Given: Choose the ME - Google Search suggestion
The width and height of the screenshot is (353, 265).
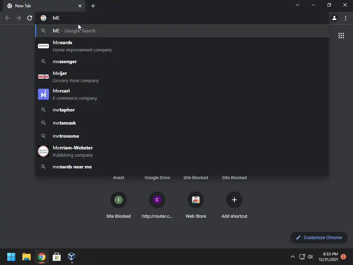Looking at the screenshot, I should [182, 31].
